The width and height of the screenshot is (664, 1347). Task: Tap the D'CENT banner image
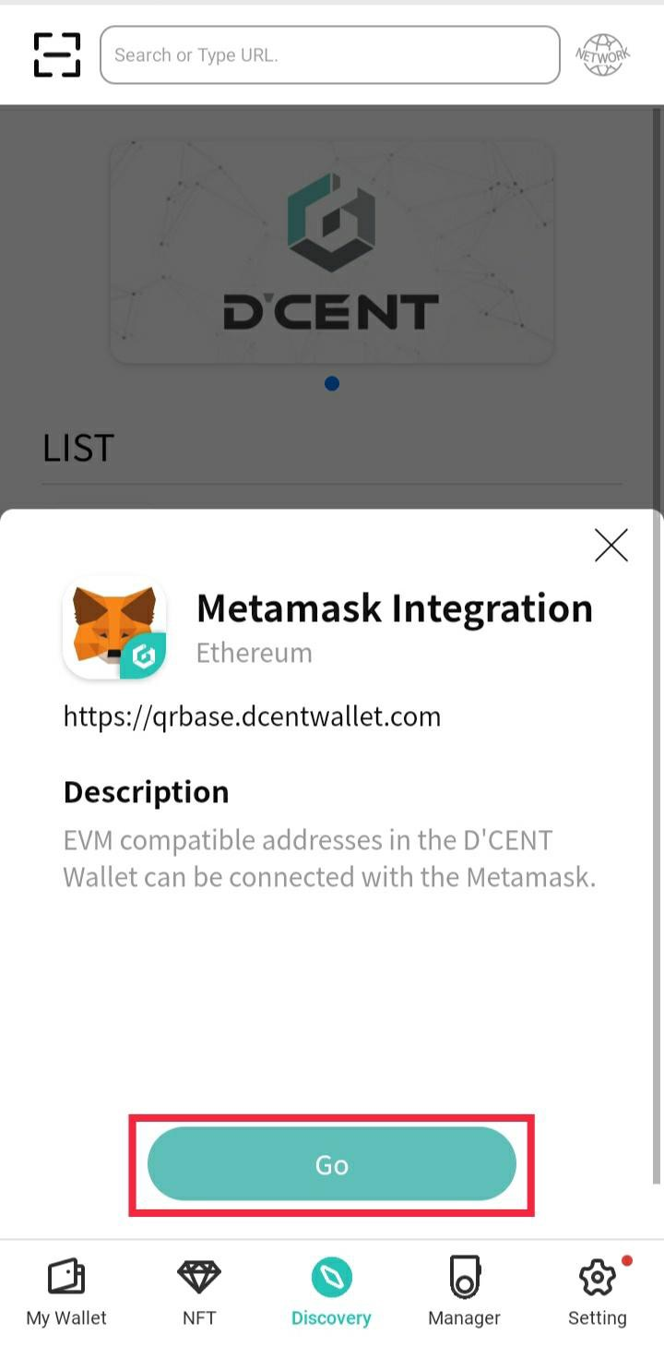332,252
